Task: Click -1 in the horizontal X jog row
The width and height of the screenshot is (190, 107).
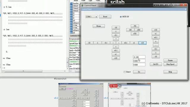Action: 97,43
